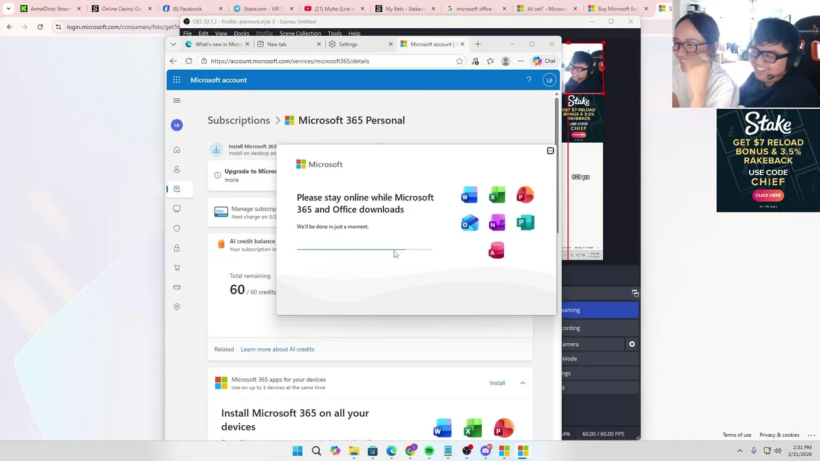The height and width of the screenshot is (461, 820).
Task: Open a new Edge tab with plus
Action: click(x=477, y=44)
